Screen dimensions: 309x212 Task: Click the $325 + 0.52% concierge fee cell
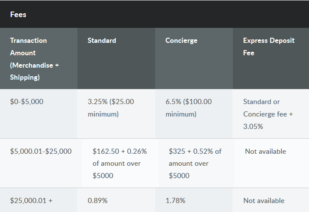195,164
